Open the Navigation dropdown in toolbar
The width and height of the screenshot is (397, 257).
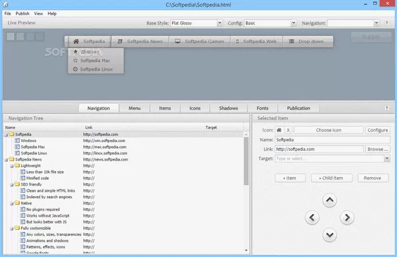click(x=376, y=23)
